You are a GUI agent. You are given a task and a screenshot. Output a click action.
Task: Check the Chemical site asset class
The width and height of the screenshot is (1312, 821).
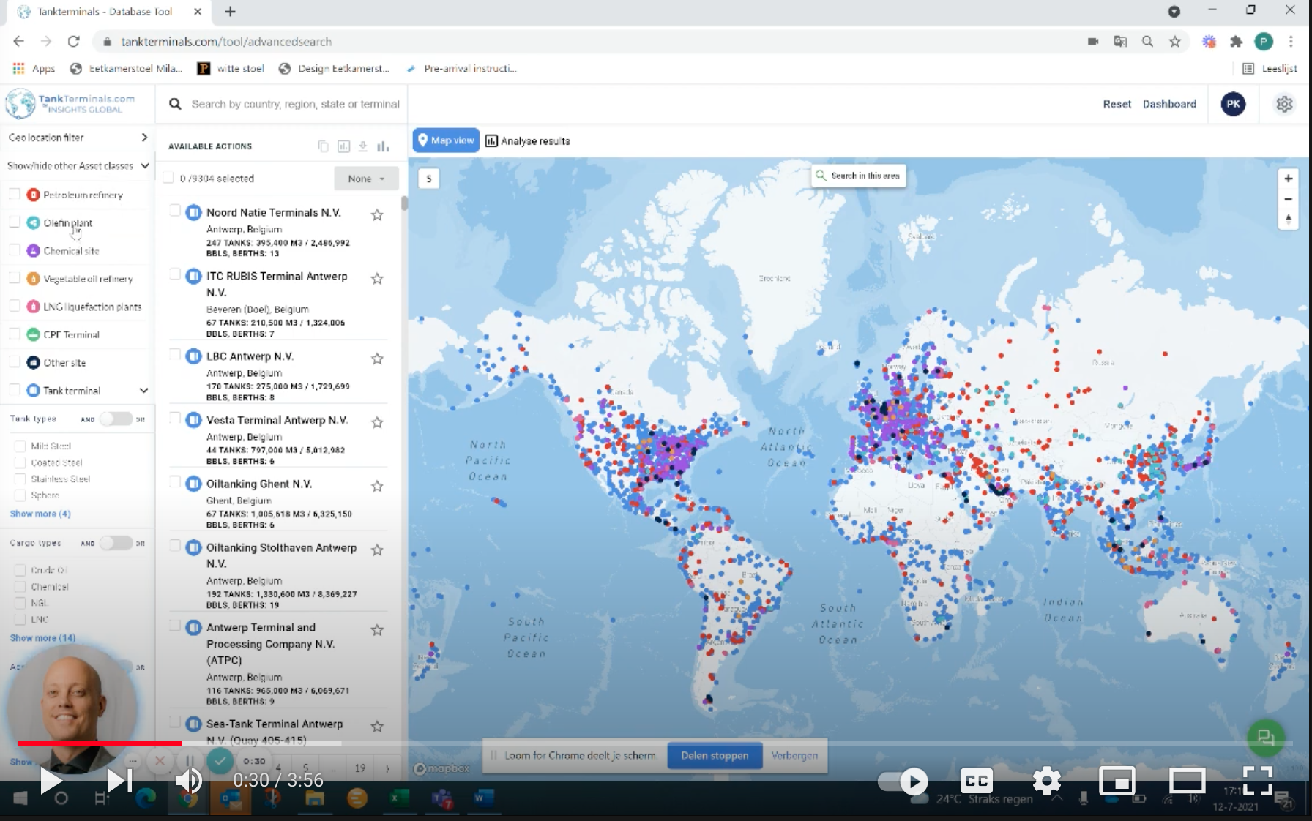14,250
